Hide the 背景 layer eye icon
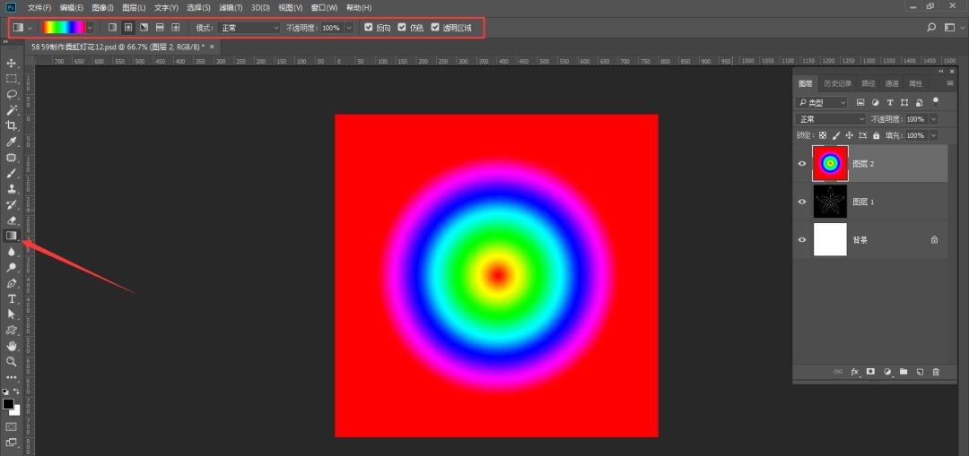 tap(802, 240)
